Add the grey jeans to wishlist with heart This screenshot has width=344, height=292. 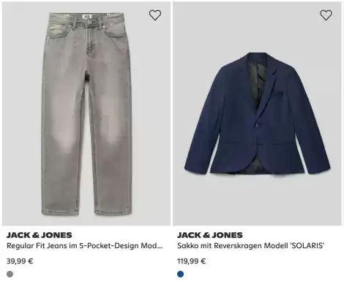point(155,15)
